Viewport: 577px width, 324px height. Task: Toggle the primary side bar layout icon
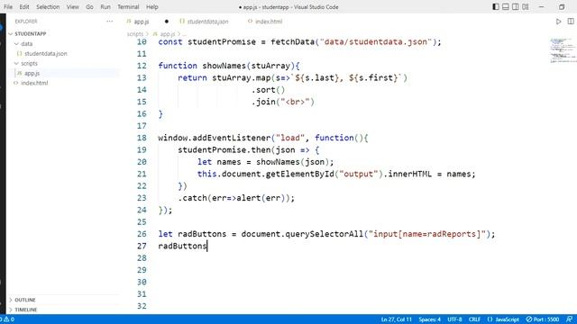(496, 6)
